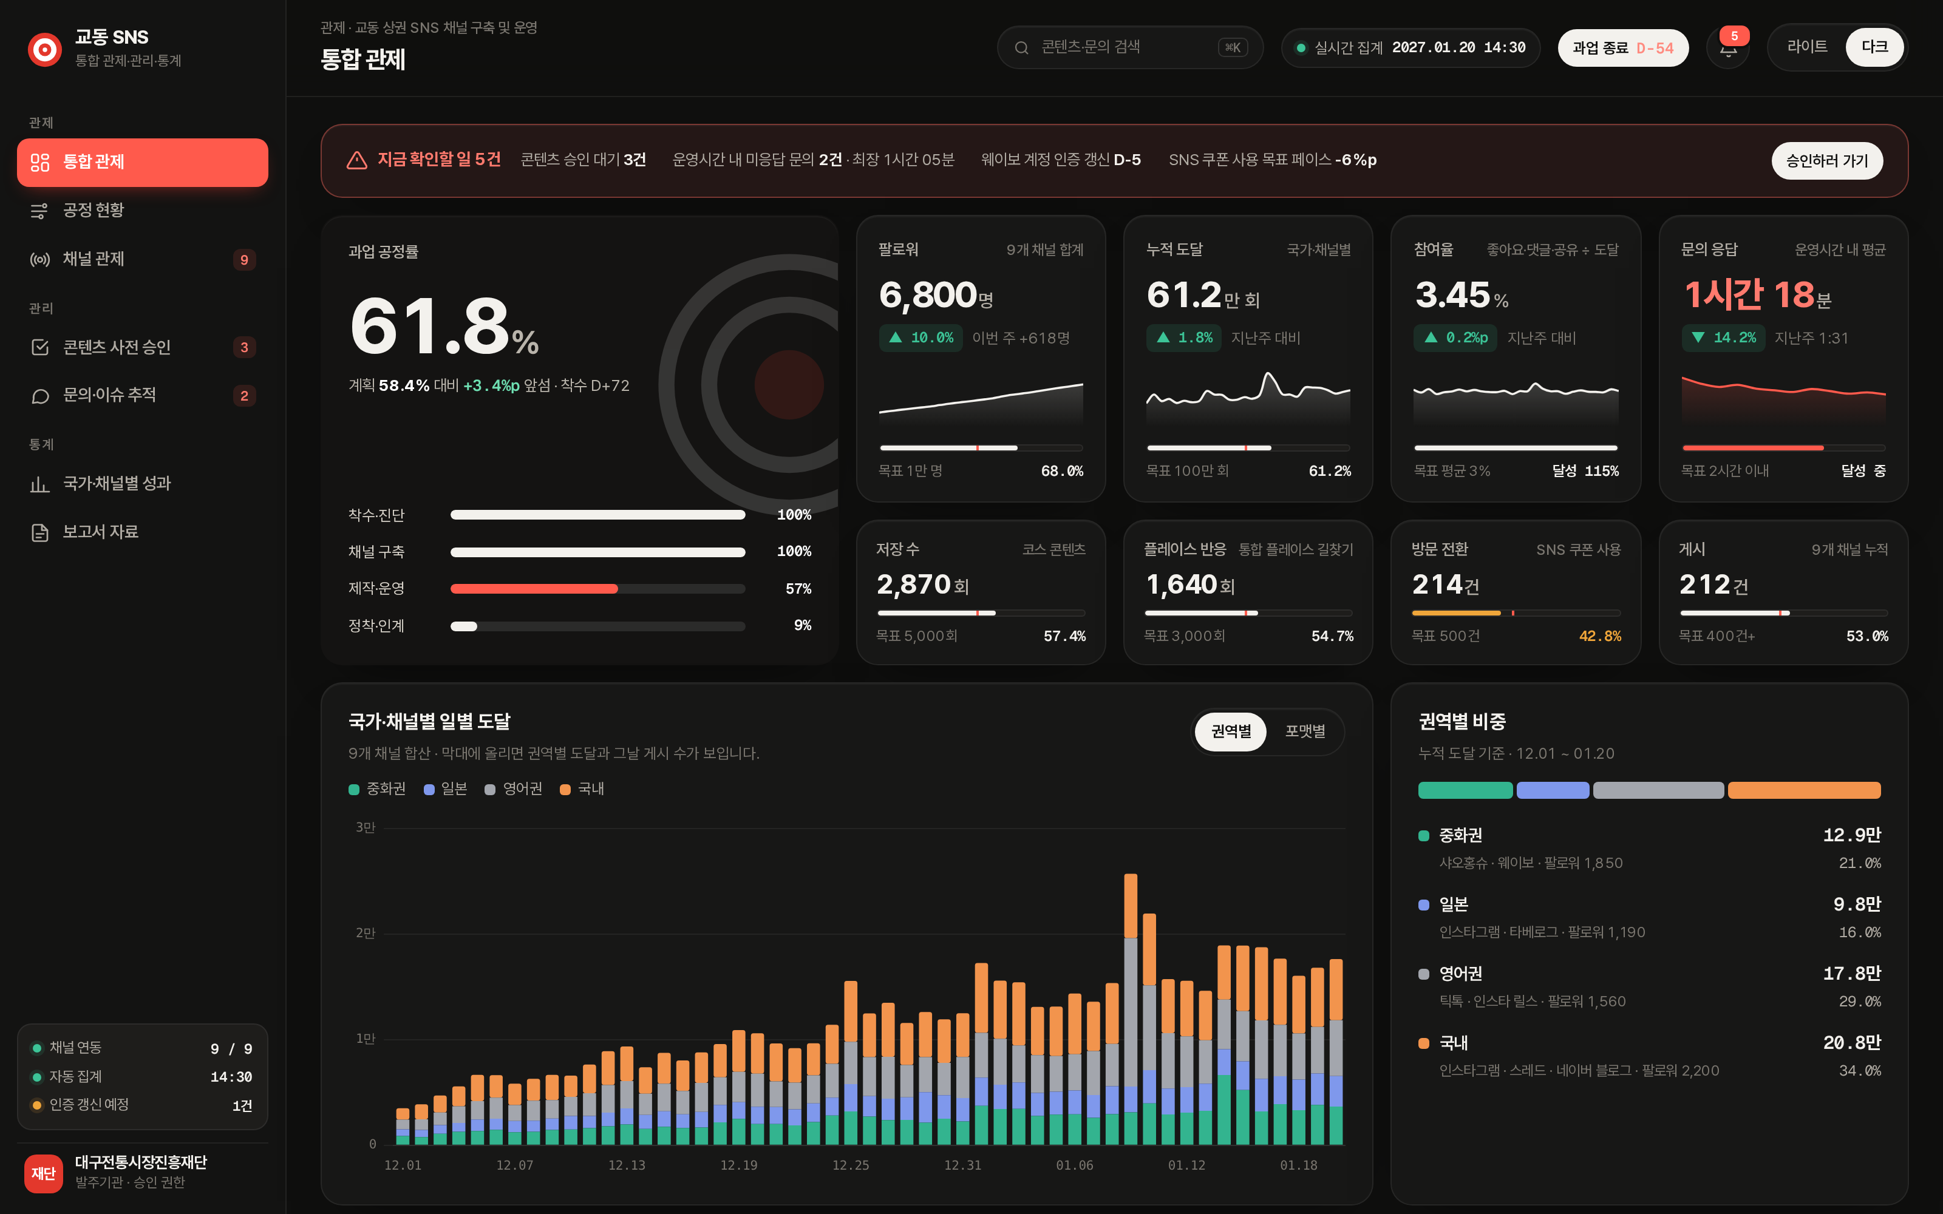The width and height of the screenshot is (1943, 1214).
Task: Click the warning triangle alert icon
Action: pos(356,161)
